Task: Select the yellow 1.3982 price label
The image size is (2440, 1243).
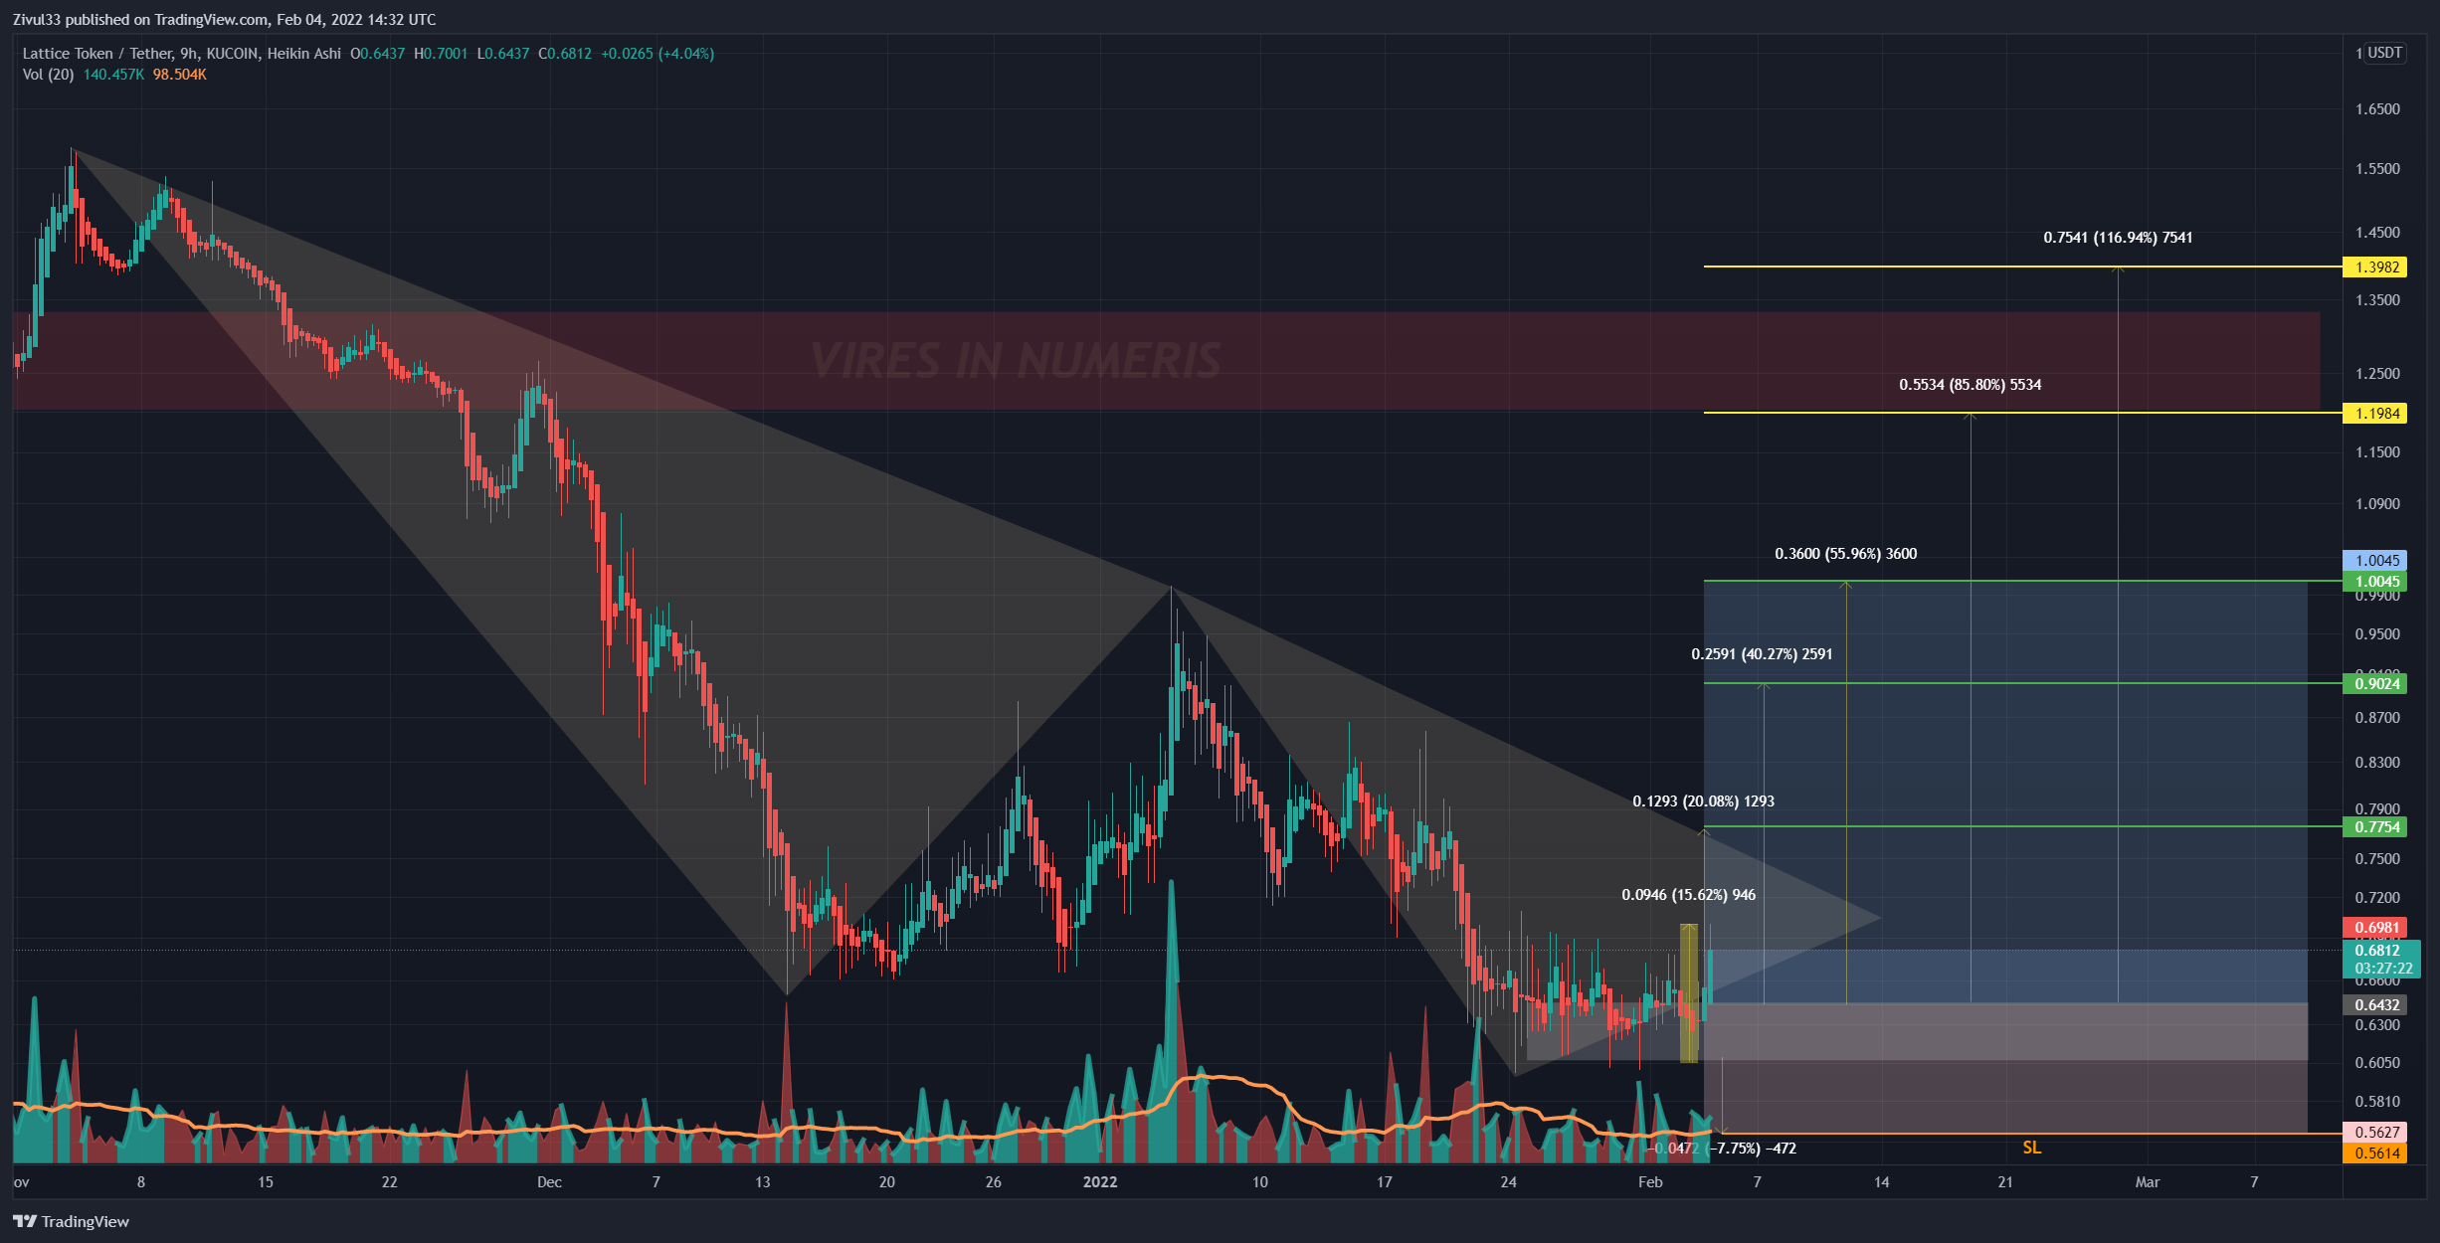Action: (x=2375, y=266)
